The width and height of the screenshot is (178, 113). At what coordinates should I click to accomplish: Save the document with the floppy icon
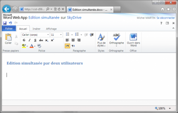coord(5,23)
